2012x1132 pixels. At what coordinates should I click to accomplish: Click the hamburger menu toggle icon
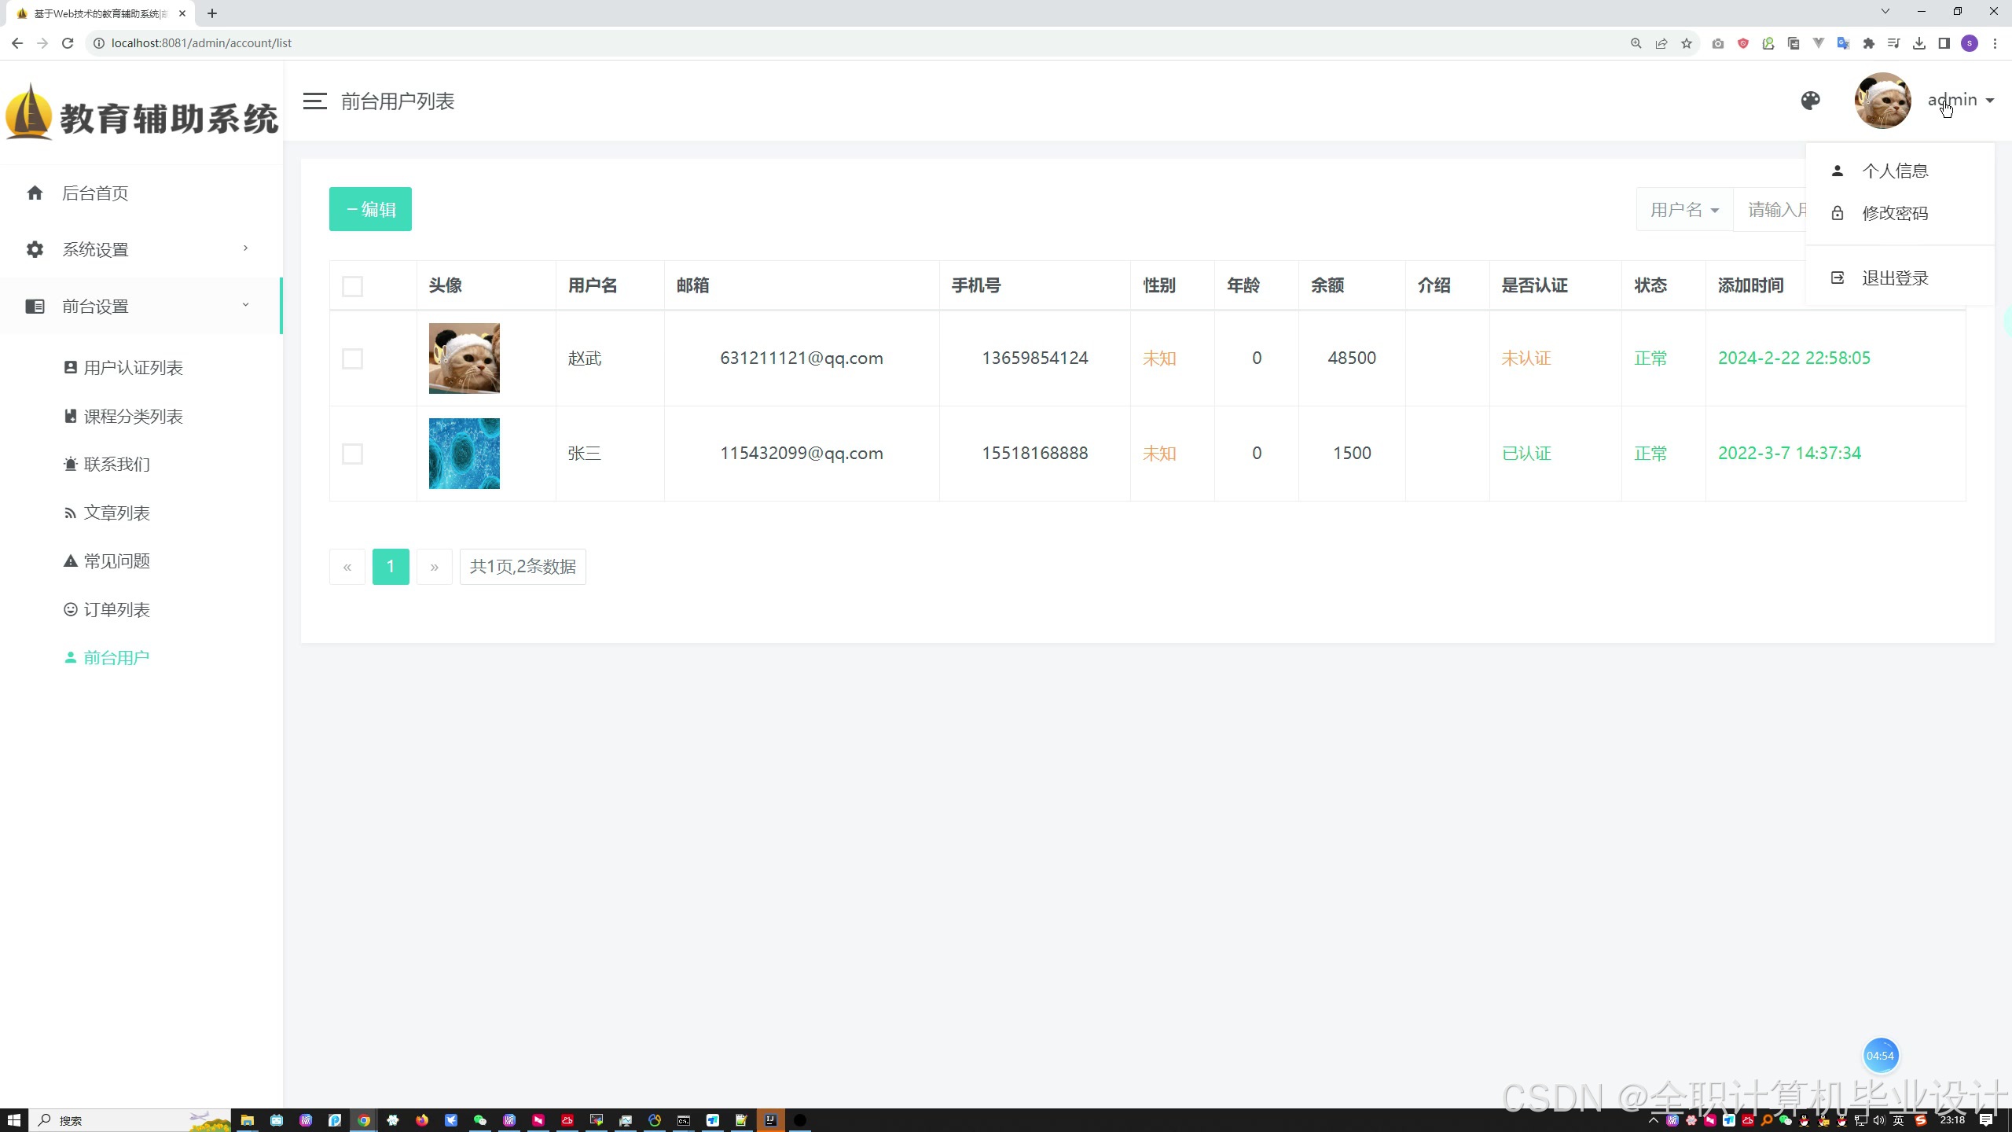tap(315, 101)
